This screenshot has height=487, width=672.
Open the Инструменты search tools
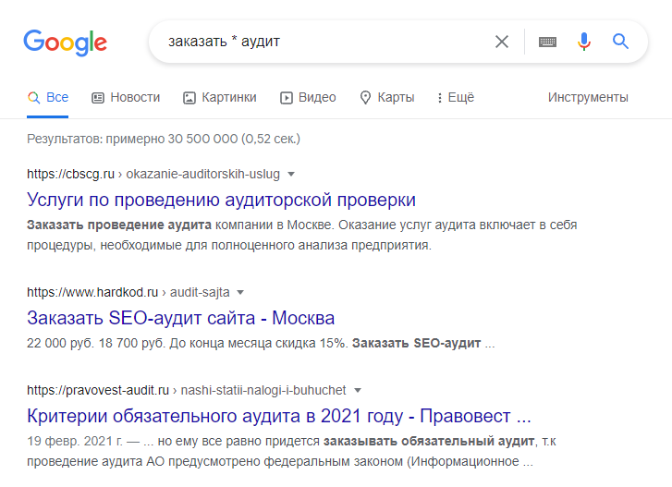point(588,98)
